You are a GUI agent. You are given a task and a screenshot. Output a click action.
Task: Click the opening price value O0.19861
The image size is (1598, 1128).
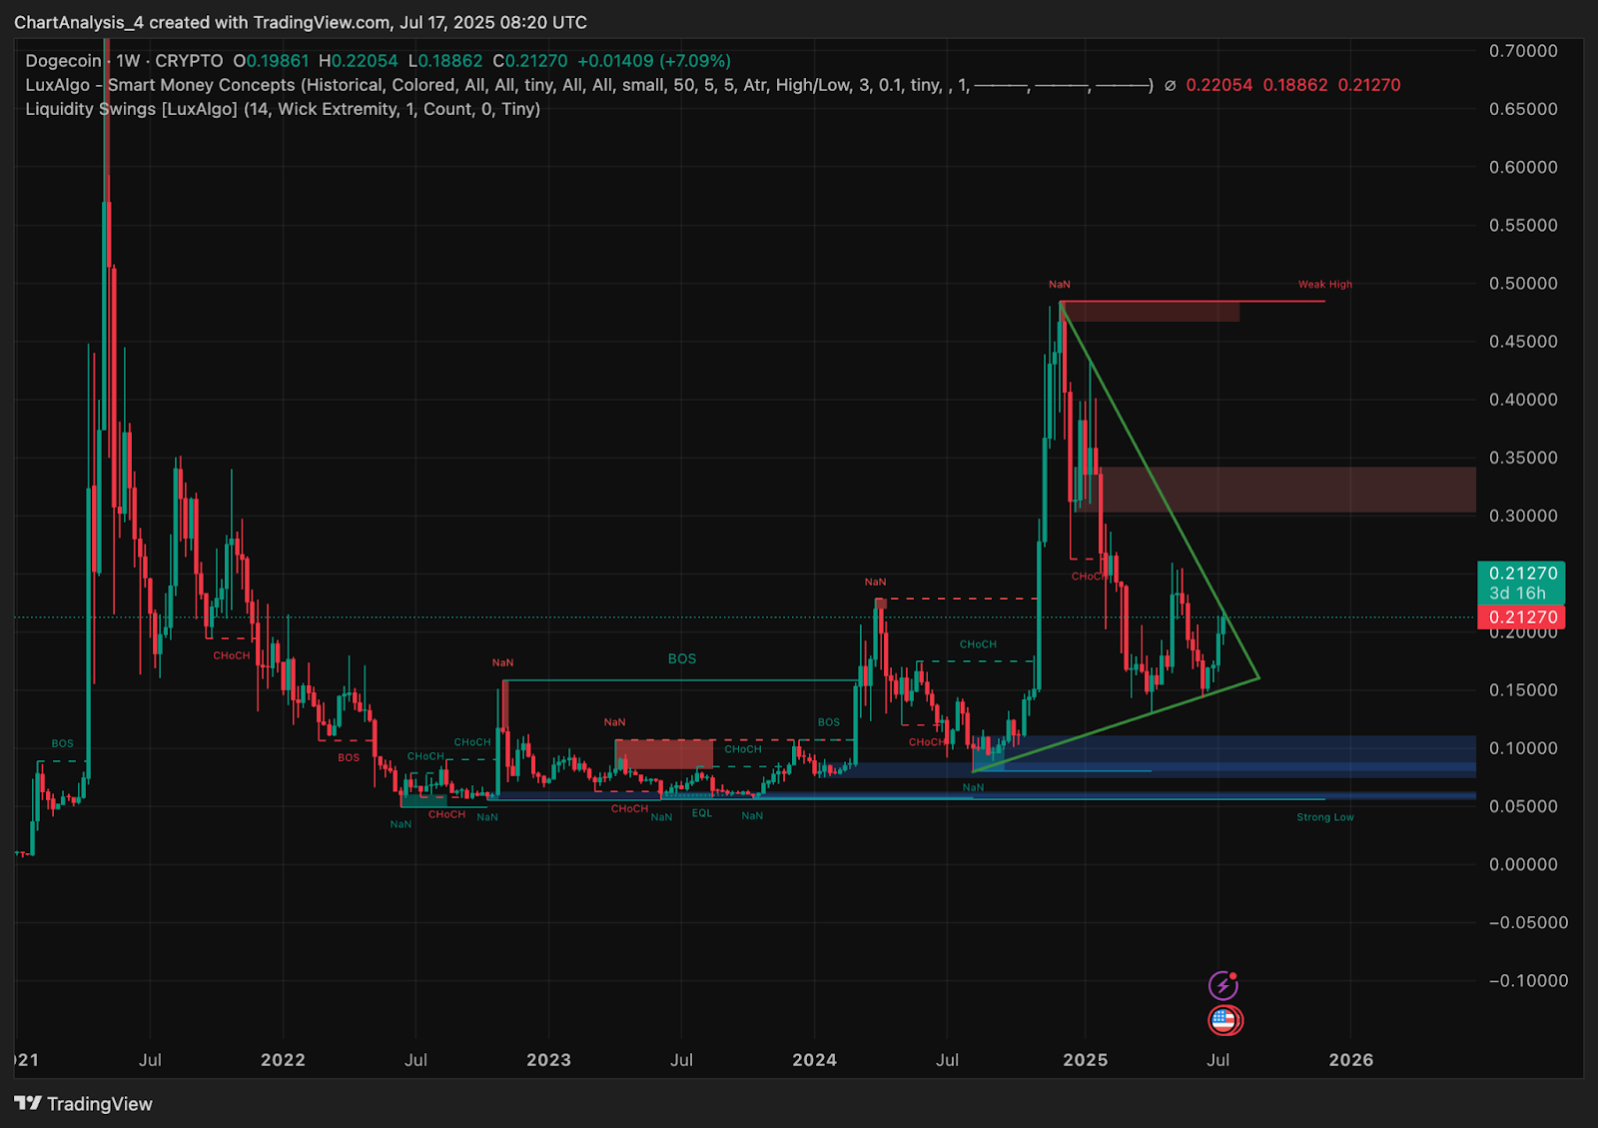(x=271, y=61)
